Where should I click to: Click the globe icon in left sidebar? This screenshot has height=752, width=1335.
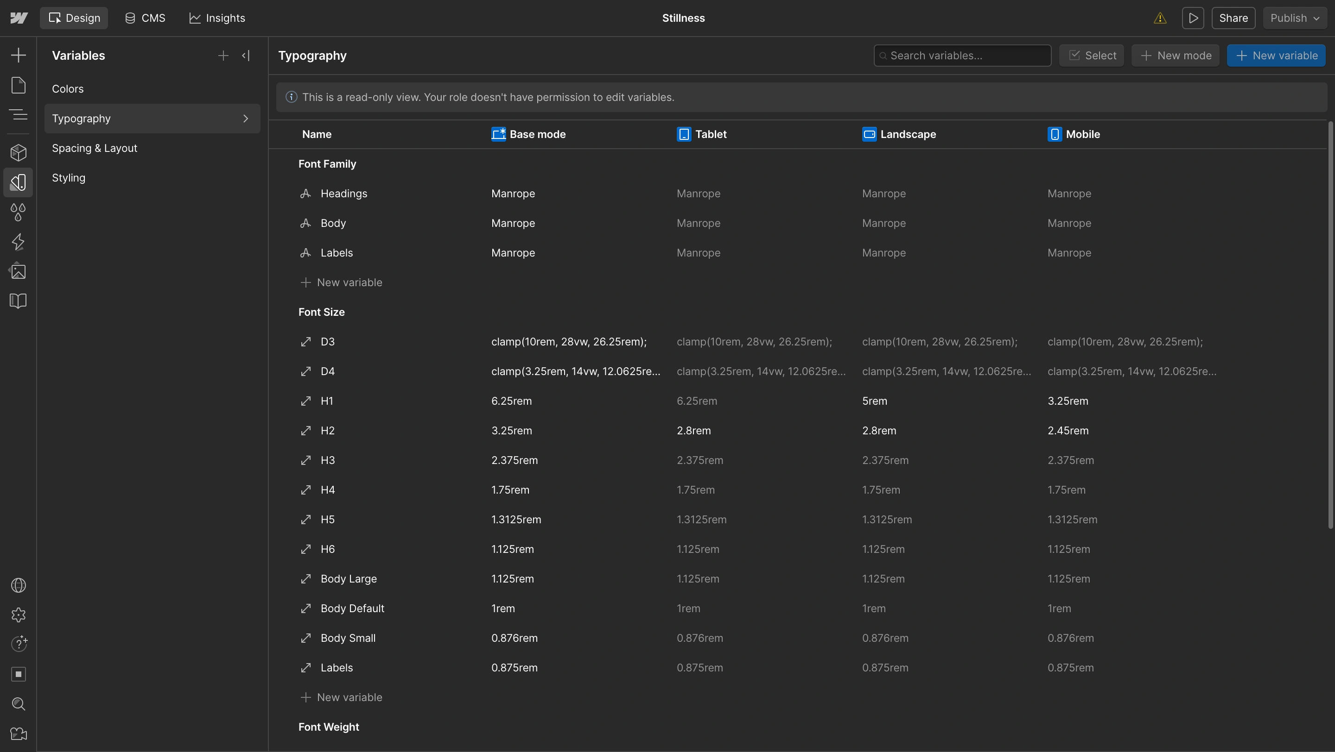pos(19,585)
